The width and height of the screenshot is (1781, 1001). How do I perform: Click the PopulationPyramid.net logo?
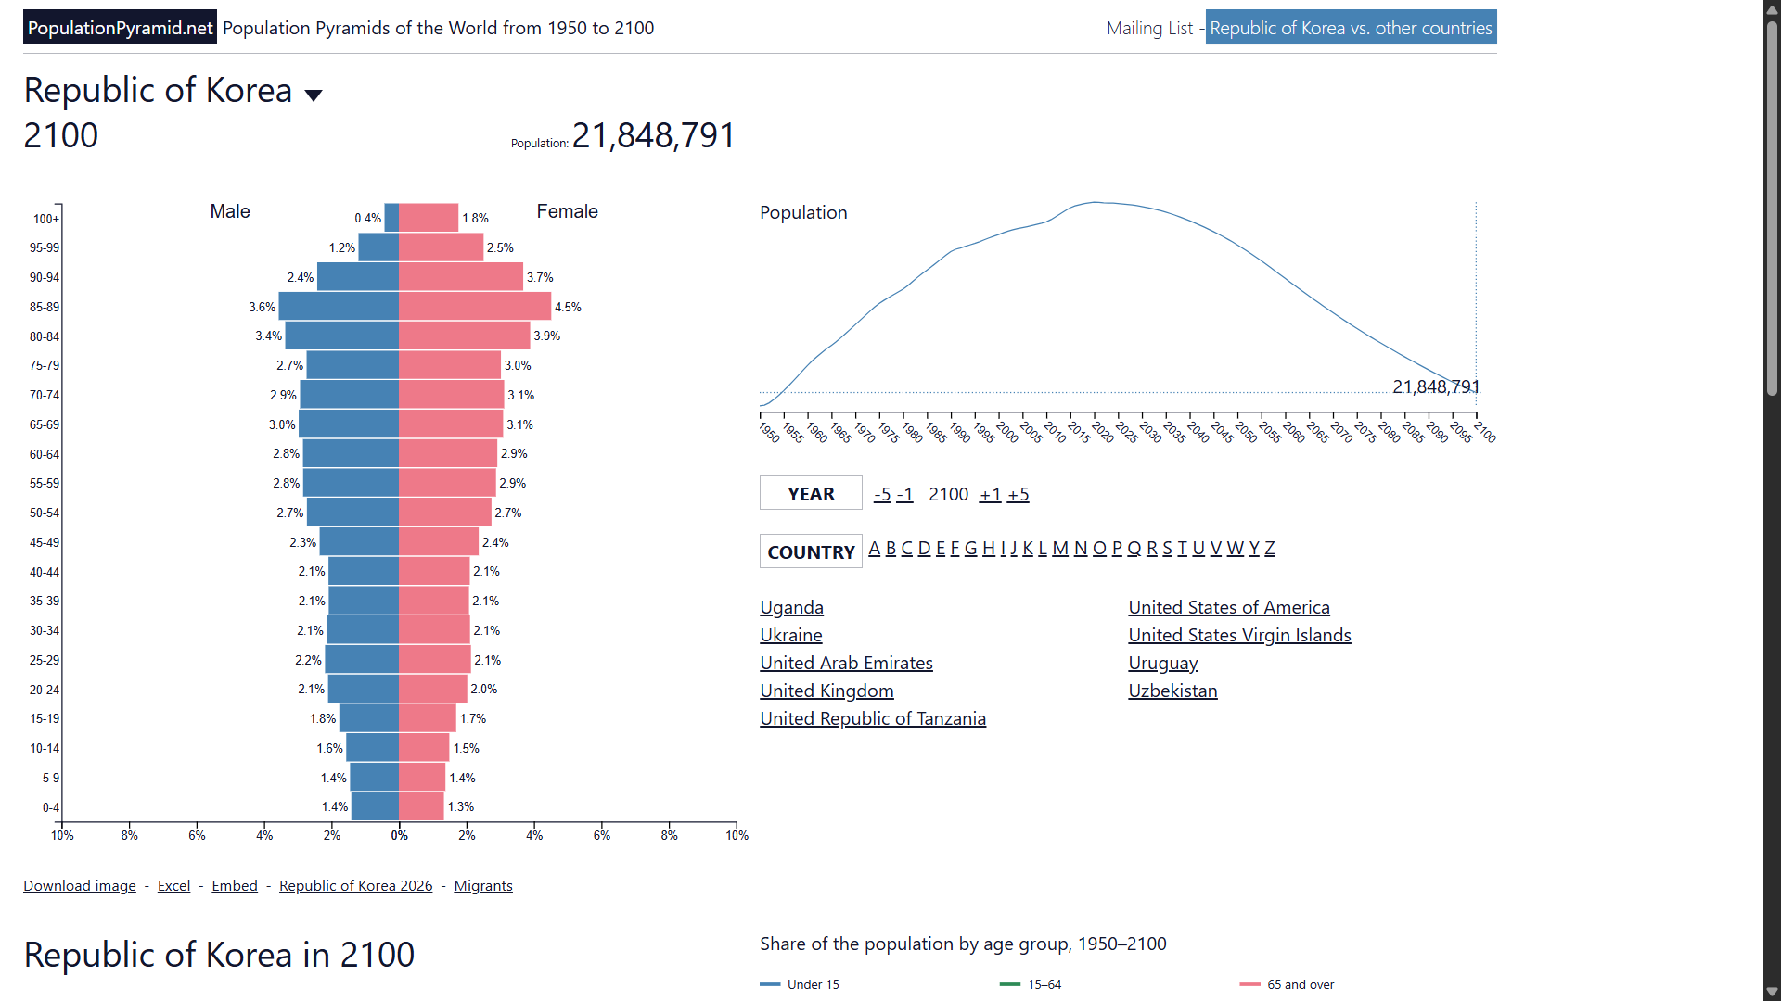click(x=120, y=28)
